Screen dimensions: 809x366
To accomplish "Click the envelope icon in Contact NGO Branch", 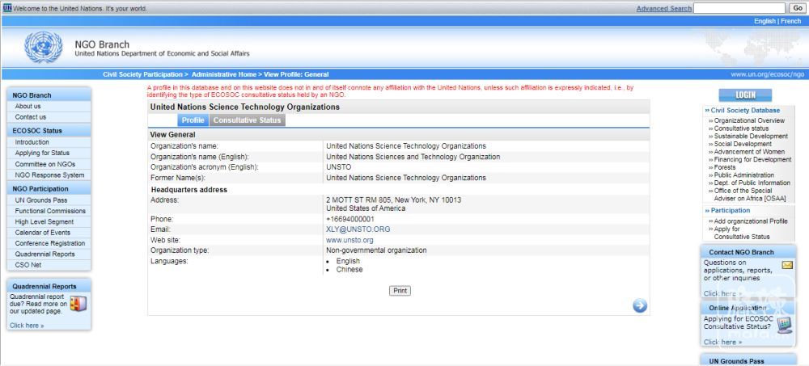I will click(x=787, y=265).
